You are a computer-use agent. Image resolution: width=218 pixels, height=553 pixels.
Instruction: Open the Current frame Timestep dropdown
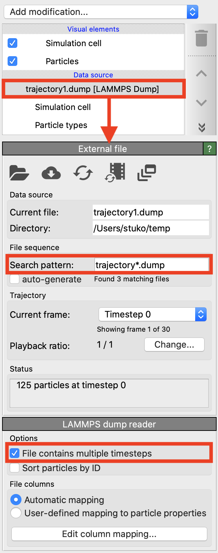153,315
